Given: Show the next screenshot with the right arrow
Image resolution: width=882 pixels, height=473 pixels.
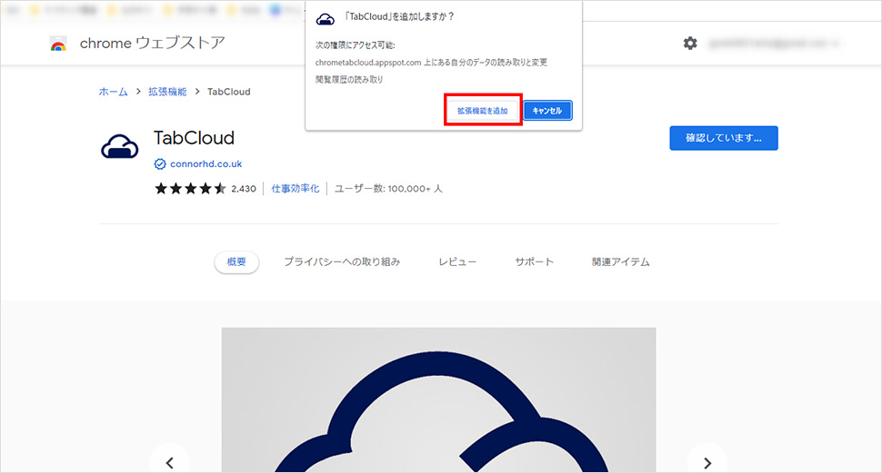Looking at the screenshot, I should point(707,463).
